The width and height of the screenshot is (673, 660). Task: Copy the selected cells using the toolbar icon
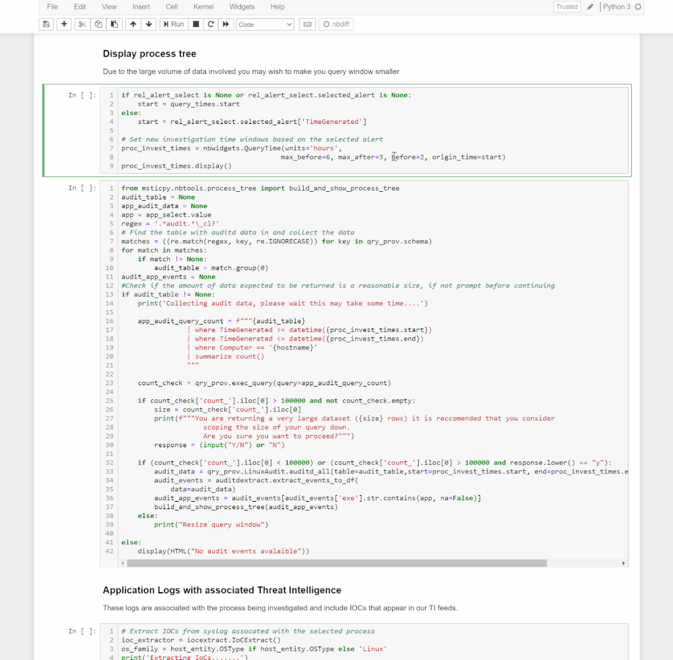98,24
